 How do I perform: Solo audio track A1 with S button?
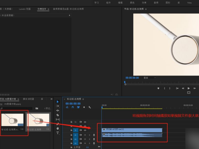89,135
